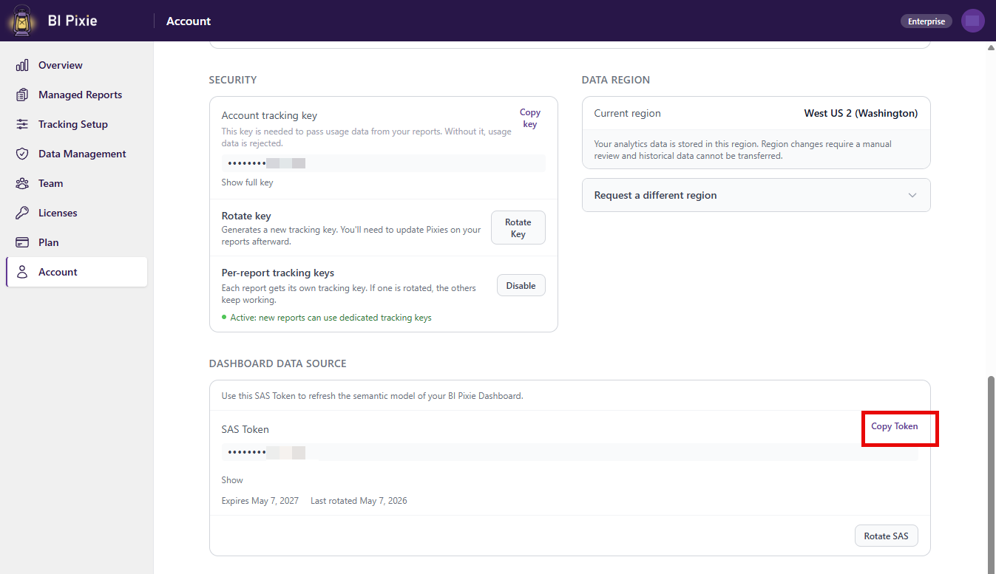Image resolution: width=996 pixels, height=574 pixels.
Task: Click the Request a different region chevron
Action: pyautogui.click(x=912, y=195)
